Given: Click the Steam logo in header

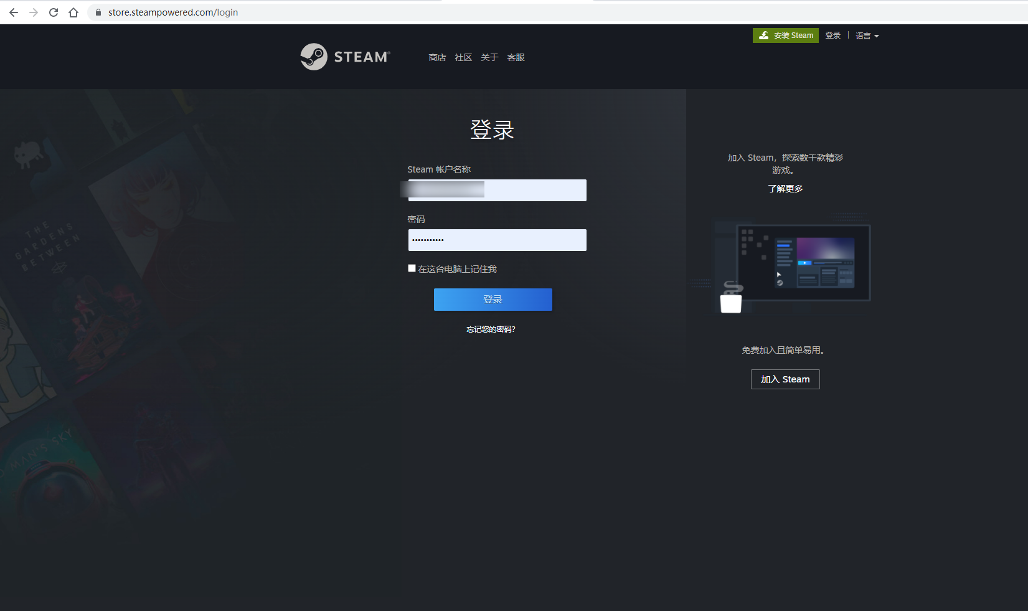Looking at the screenshot, I should click(346, 57).
